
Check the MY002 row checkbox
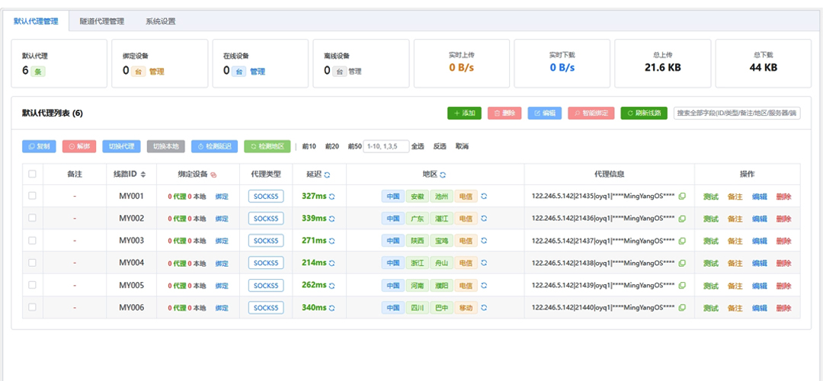pyautogui.click(x=32, y=218)
